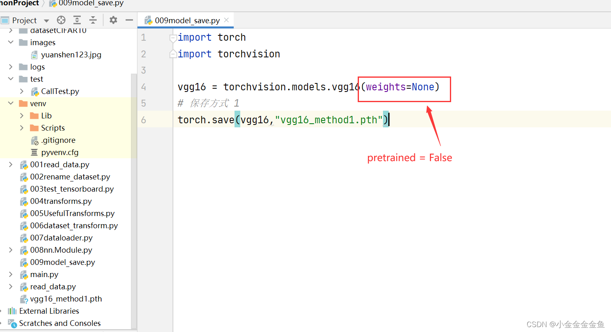Click the External Libraries bar-chart icon
Viewport: 611px width, 332px height.
[x=12, y=311]
